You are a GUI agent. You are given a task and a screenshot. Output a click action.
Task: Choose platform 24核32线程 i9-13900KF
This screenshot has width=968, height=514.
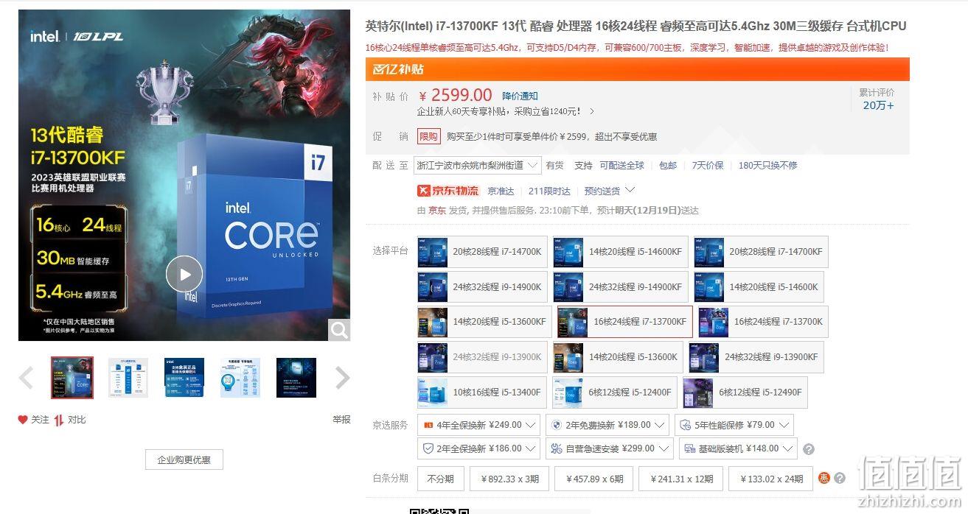756,357
